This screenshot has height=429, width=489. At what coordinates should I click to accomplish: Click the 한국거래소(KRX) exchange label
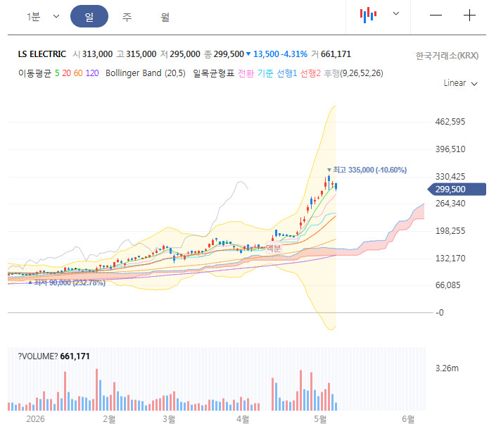[447, 56]
